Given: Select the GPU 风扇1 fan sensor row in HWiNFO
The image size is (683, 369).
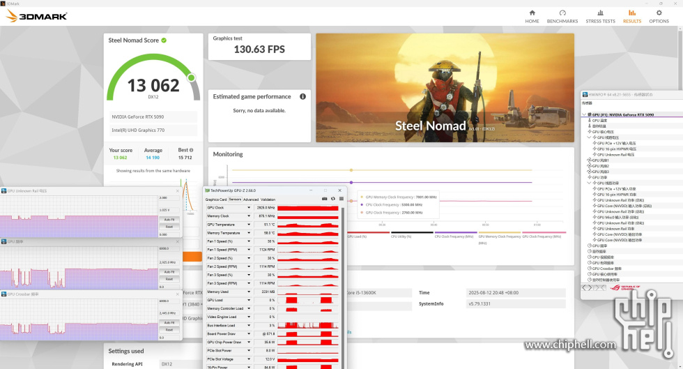Looking at the screenshot, I should [x=598, y=160].
